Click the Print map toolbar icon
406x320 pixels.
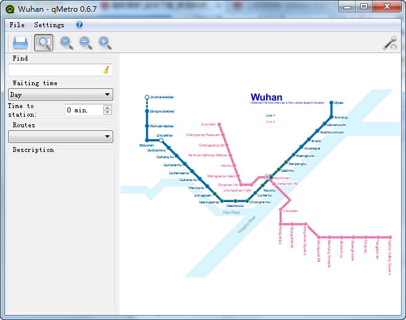coord(20,43)
